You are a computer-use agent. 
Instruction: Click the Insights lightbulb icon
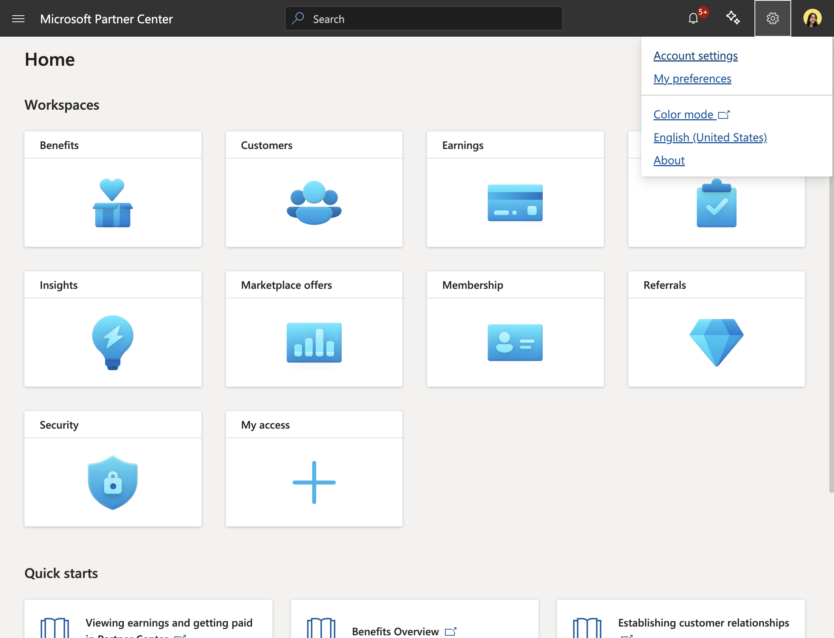pyautogui.click(x=113, y=343)
